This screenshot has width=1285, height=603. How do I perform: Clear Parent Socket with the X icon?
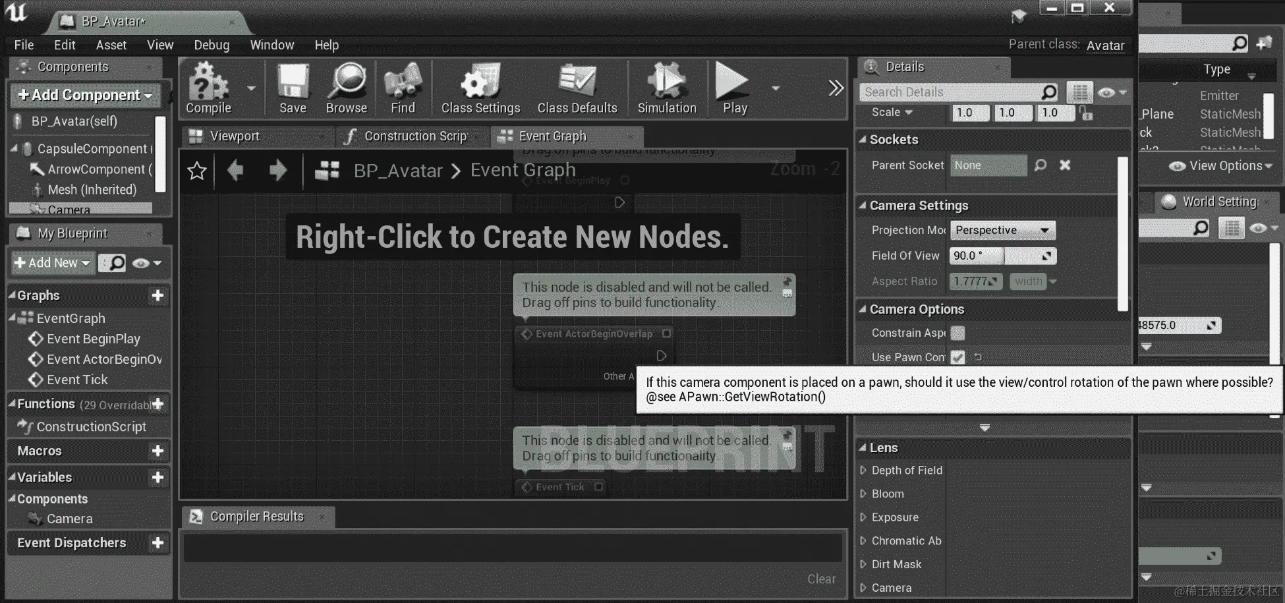[x=1065, y=165]
